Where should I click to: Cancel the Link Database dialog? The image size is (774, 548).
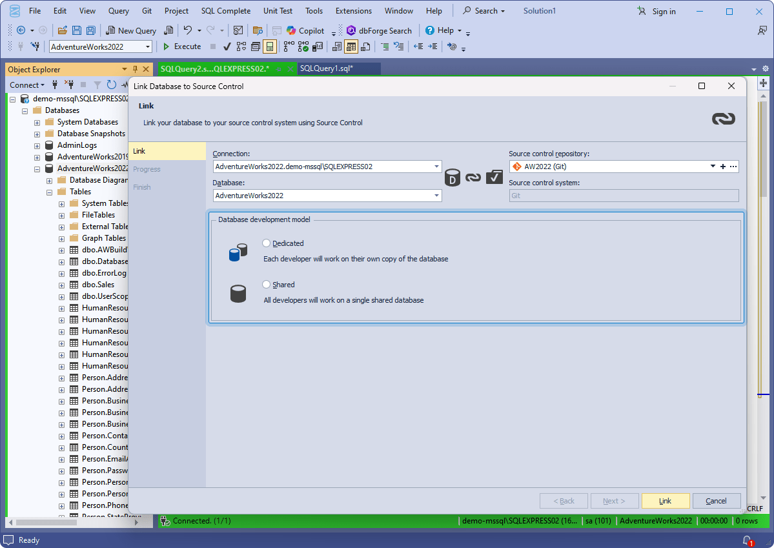coord(717,501)
